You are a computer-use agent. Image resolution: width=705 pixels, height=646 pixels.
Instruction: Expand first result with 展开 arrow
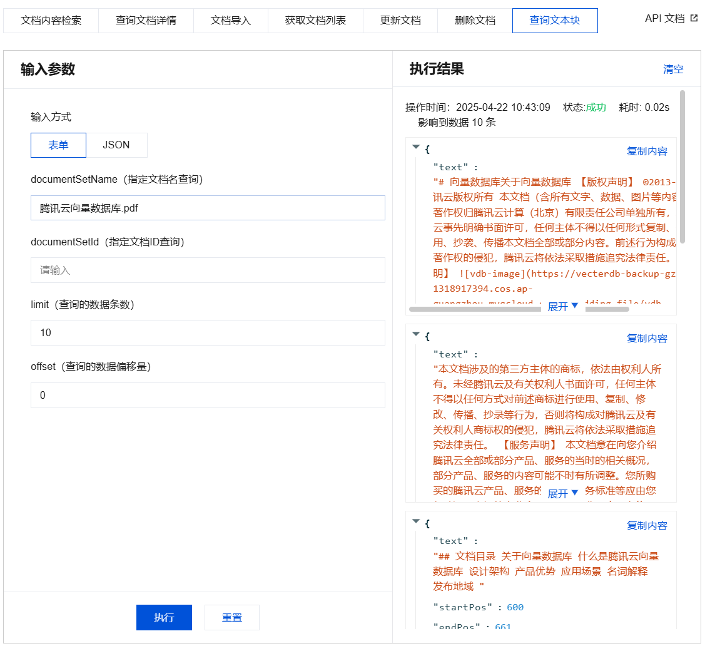tap(562, 306)
